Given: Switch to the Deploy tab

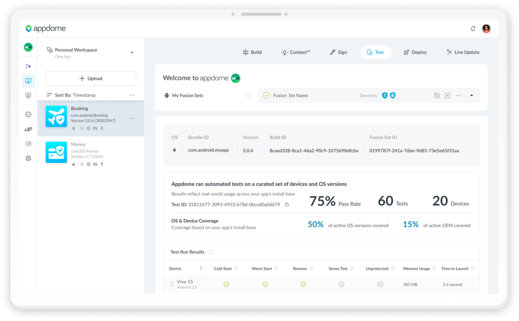Looking at the screenshot, I should click(415, 52).
